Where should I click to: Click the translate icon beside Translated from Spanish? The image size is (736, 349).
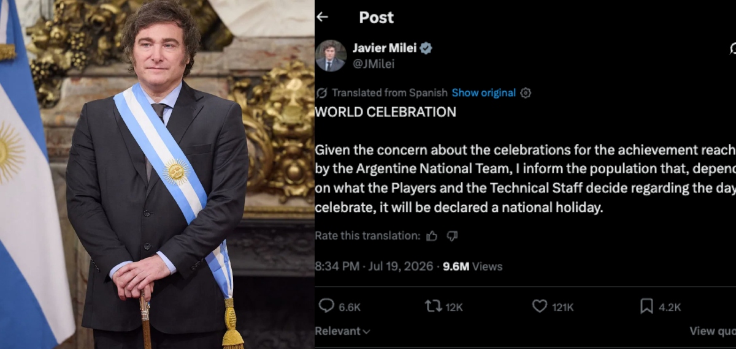coord(321,93)
